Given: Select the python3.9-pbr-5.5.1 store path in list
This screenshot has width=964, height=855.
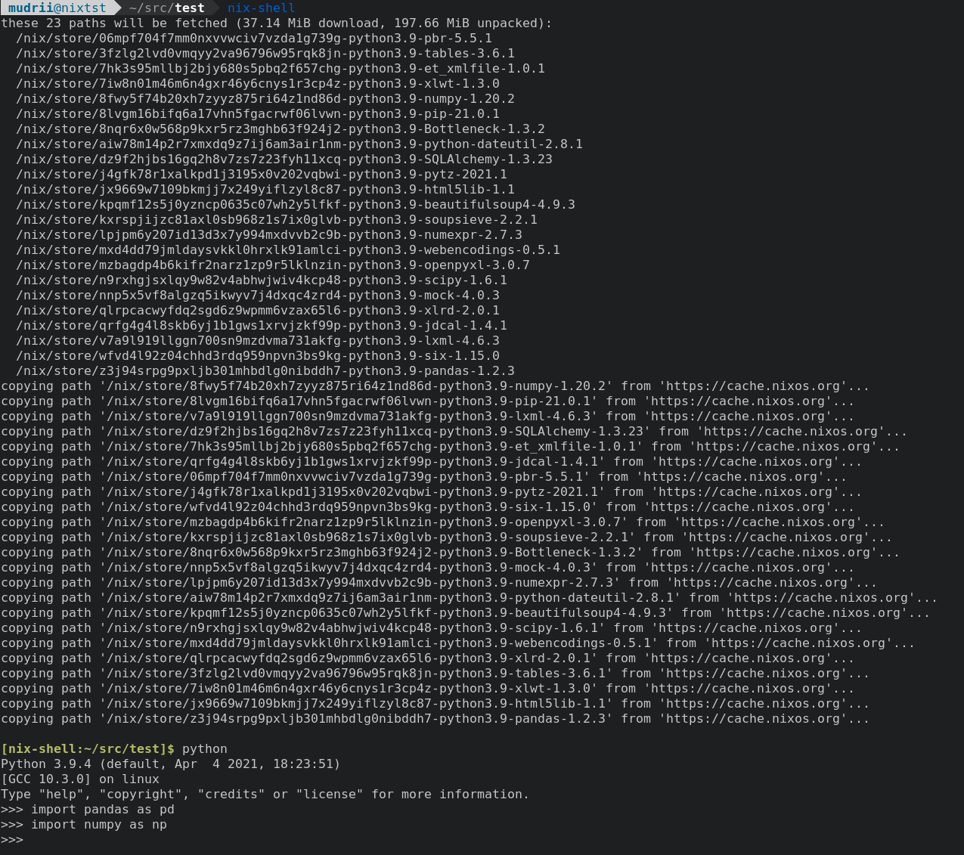Looking at the screenshot, I should click(254, 38).
